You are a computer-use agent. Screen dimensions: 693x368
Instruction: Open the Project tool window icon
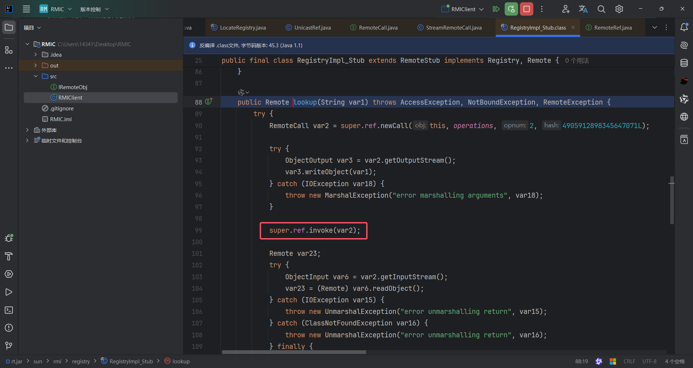9,27
